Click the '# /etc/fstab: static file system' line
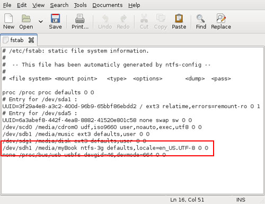 tap(75, 51)
